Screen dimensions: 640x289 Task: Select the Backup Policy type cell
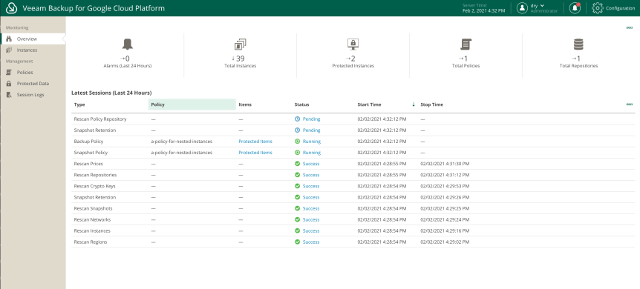point(88,142)
